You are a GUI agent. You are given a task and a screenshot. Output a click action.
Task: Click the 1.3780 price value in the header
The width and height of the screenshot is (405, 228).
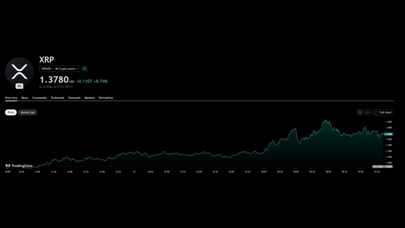pyautogui.click(x=54, y=80)
